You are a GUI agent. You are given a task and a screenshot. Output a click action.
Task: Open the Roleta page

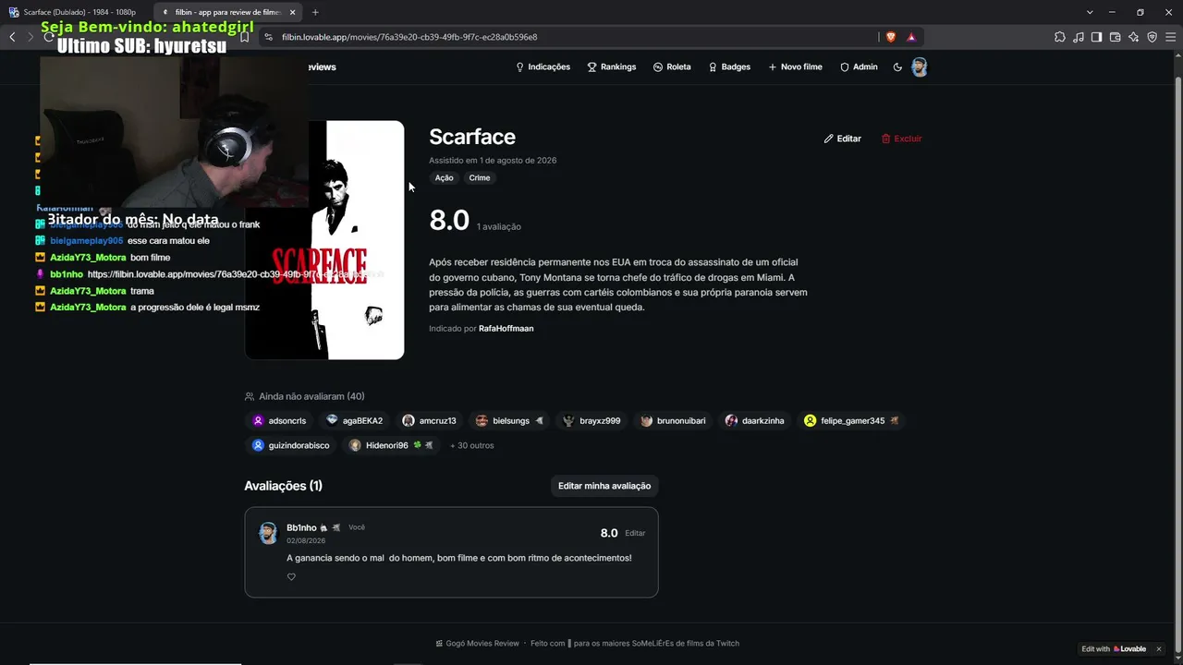point(672,66)
